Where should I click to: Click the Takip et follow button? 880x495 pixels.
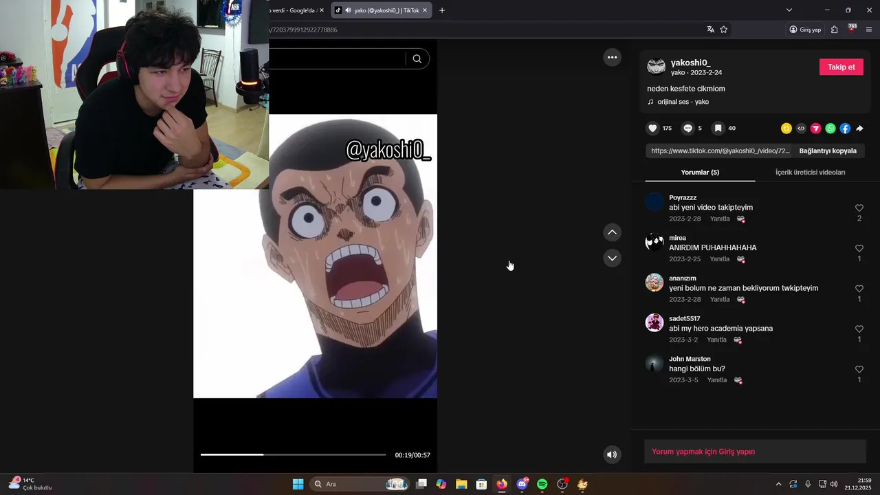(x=841, y=67)
